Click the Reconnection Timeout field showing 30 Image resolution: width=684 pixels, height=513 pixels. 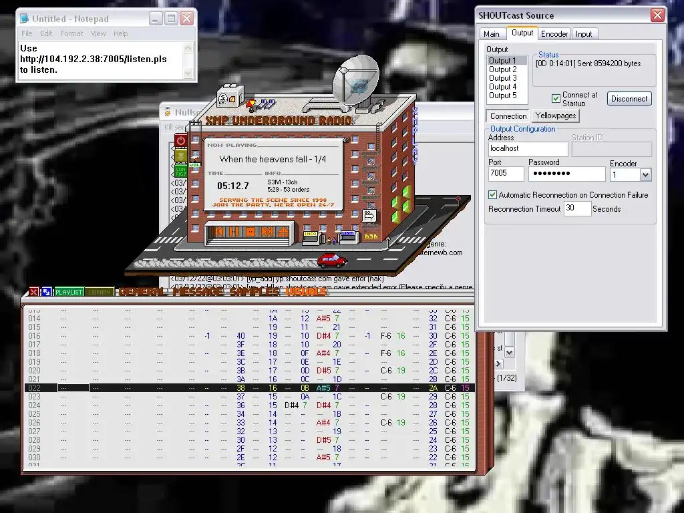(x=577, y=208)
